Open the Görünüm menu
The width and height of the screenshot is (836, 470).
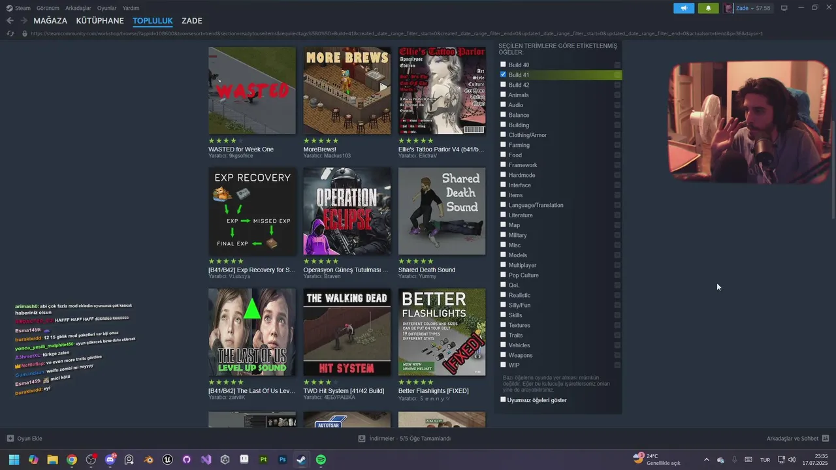tap(48, 8)
